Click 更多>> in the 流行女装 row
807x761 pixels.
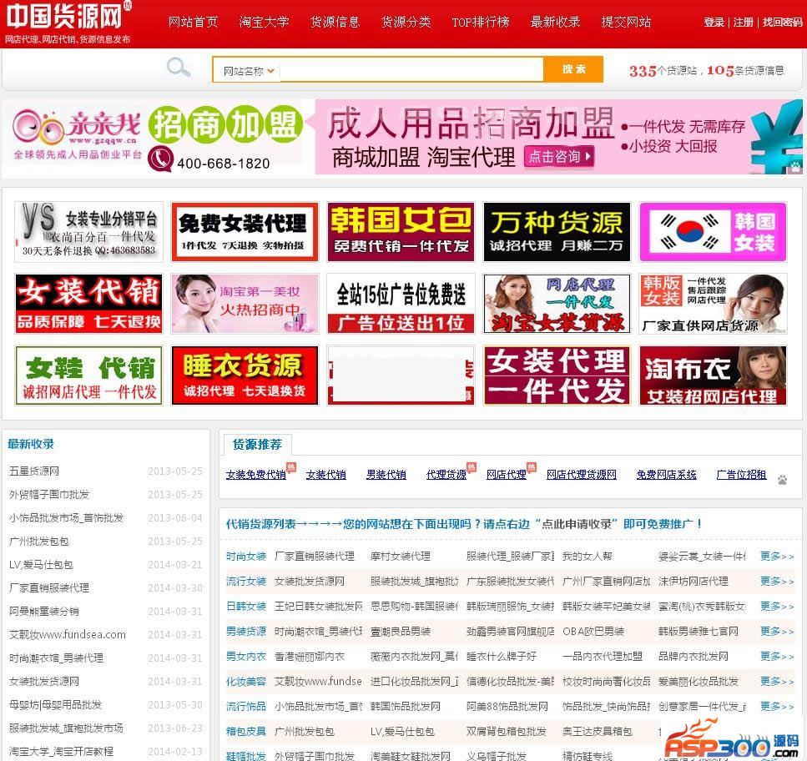[x=777, y=582]
